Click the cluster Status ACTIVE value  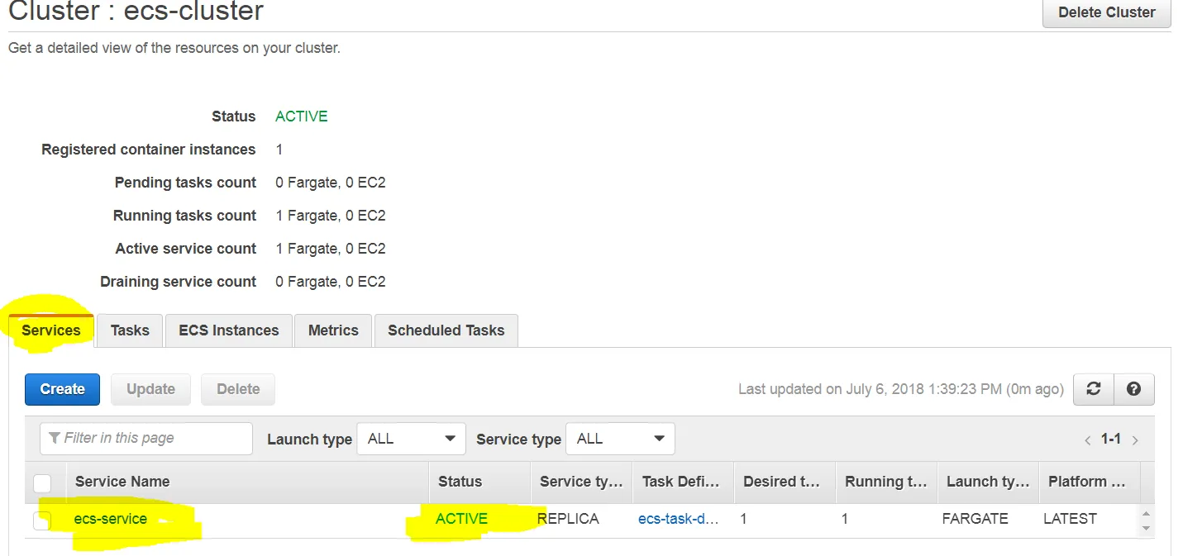tap(302, 116)
